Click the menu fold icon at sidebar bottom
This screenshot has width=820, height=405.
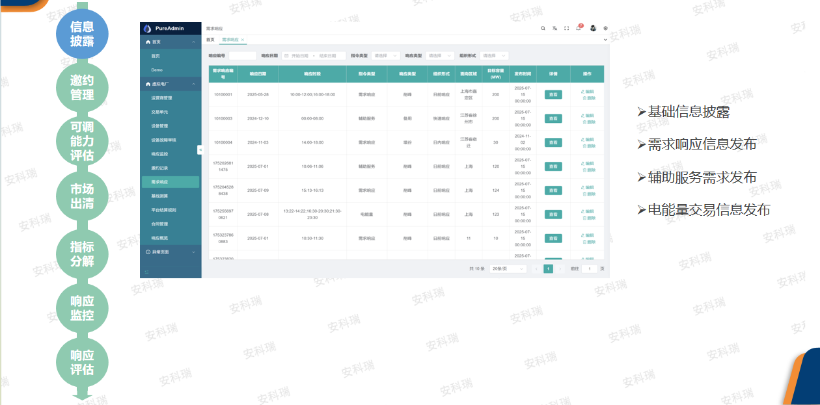(x=146, y=272)
